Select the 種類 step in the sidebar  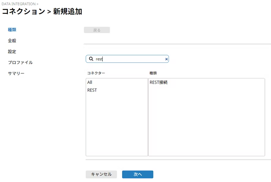point(12,30)
